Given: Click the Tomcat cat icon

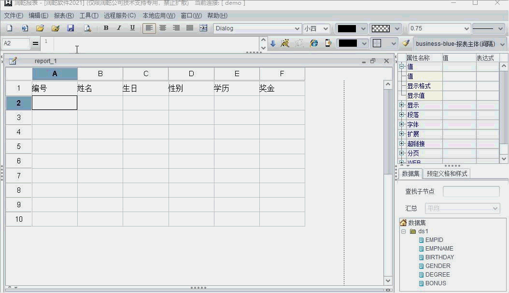Looking at the screenshot, I should (x=285, y=43).
